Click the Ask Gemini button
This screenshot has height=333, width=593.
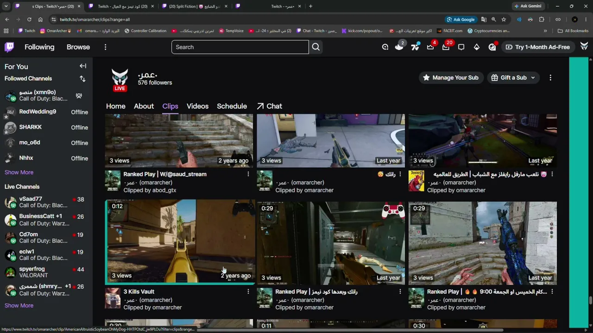528,6
